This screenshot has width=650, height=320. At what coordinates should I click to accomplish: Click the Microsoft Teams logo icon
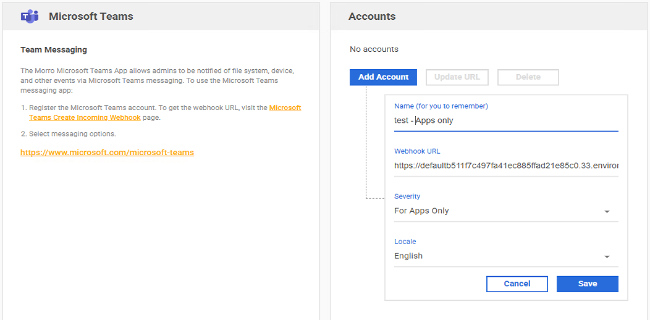(x=30, y=16)
